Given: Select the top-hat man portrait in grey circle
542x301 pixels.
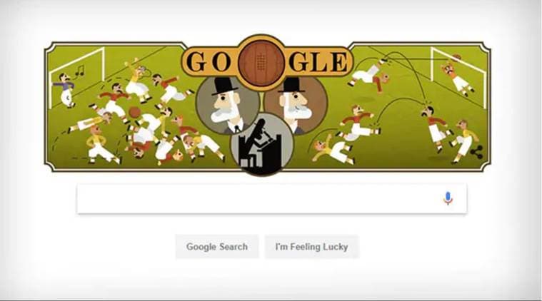Looking at the screenshot, I should click(x=226, y=106).
